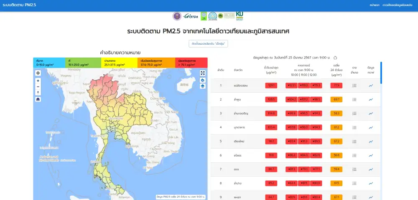The height and width of the screenshot is (200, 418).
Task: Open district list for แม่ฮ่องสอน
Action: tap(354, 86)
